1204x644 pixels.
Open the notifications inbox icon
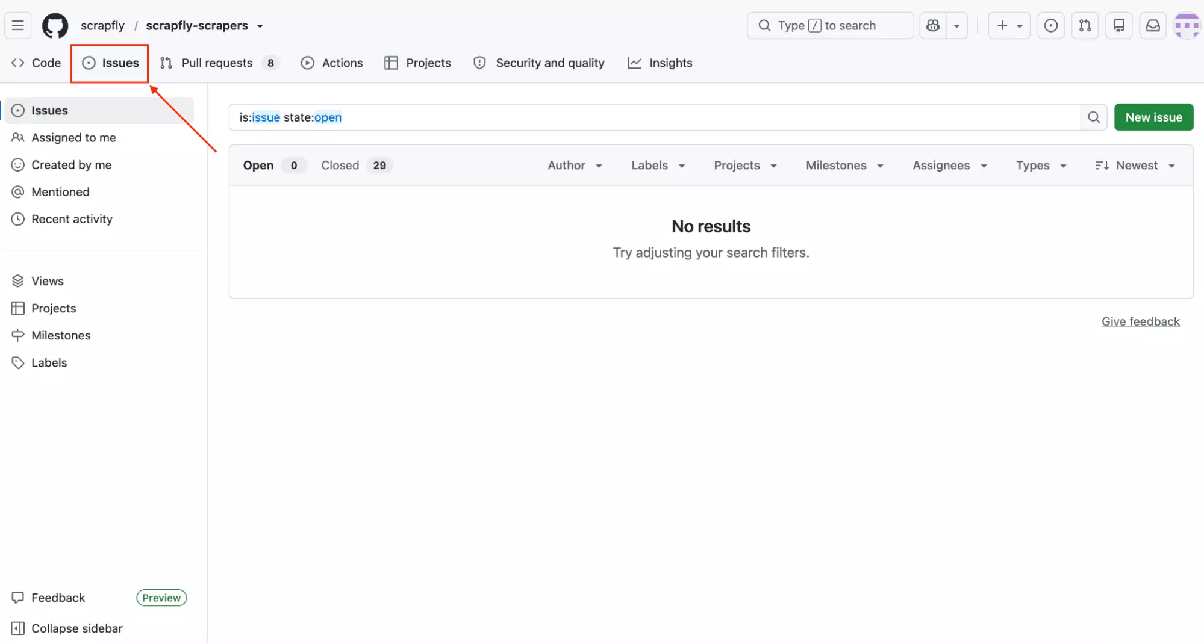(1153, 25)
